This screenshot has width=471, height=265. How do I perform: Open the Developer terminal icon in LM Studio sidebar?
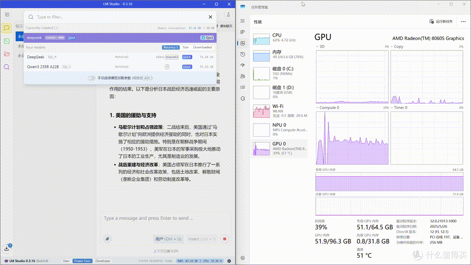click(6, 41)
